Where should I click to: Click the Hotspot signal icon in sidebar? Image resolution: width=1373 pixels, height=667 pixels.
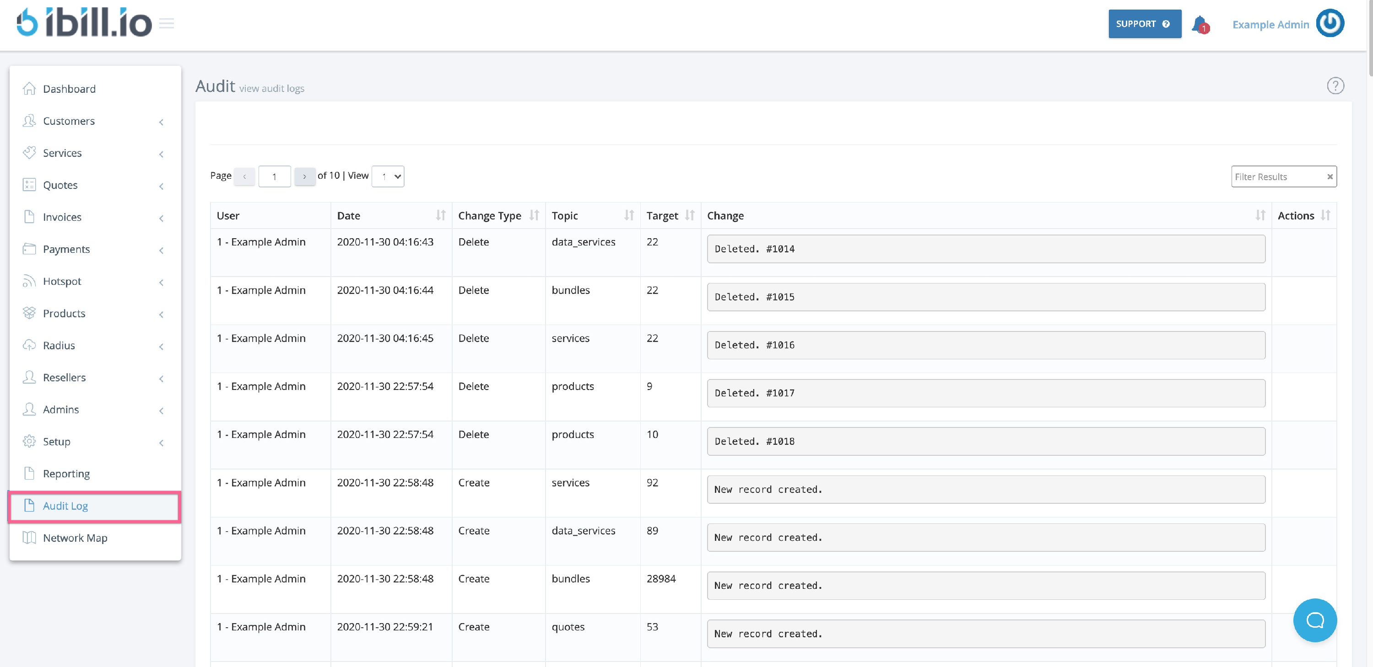(29, 281)
